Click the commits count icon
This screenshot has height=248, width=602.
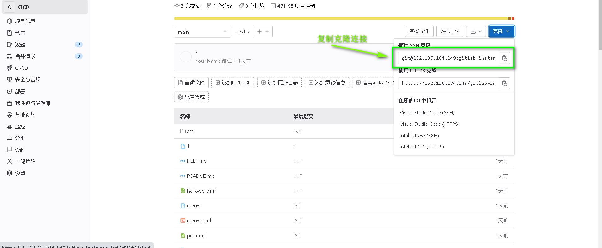[x=177, y=6]
